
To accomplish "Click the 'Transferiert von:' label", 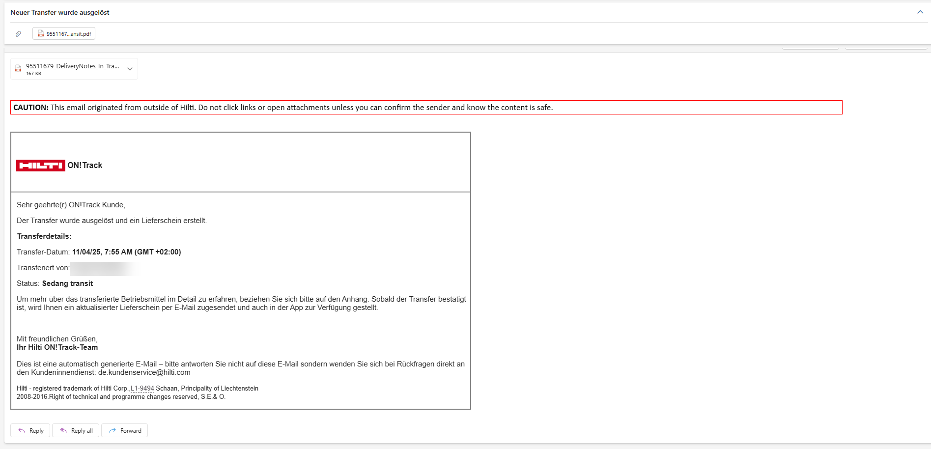I will tap(43, 268).
